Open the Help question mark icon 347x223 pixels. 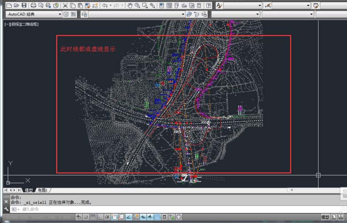208,6
